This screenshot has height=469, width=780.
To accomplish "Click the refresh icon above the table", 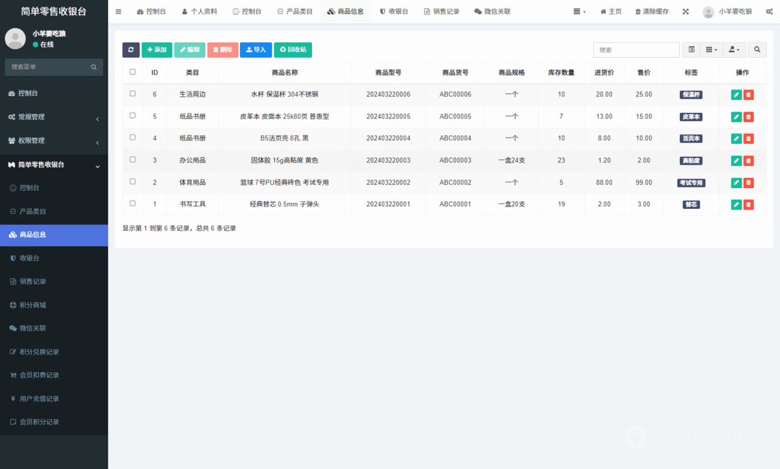I will [131, 50].
